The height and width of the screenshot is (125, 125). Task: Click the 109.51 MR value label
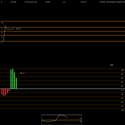(x=22, y=73)
